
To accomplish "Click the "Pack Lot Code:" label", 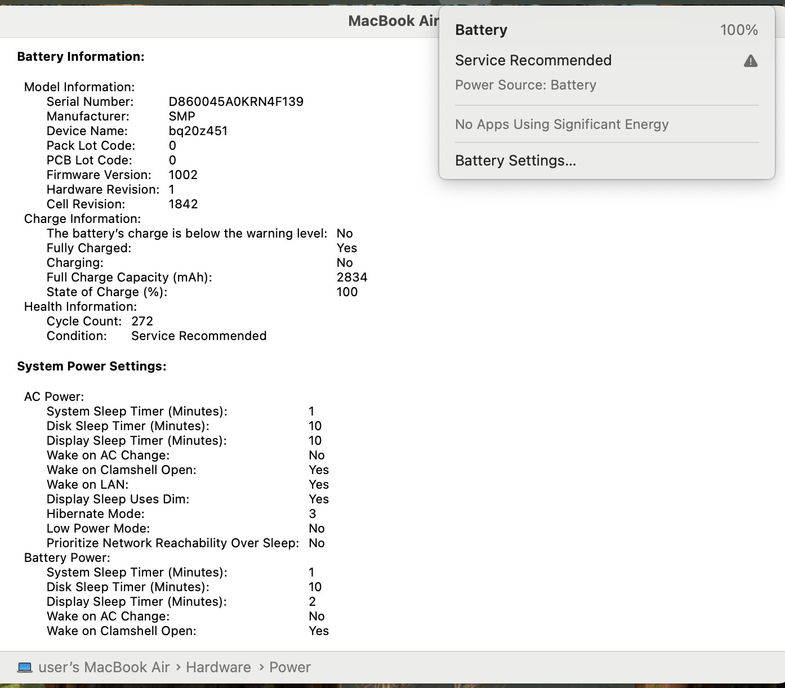I will (x=91, y=146).
